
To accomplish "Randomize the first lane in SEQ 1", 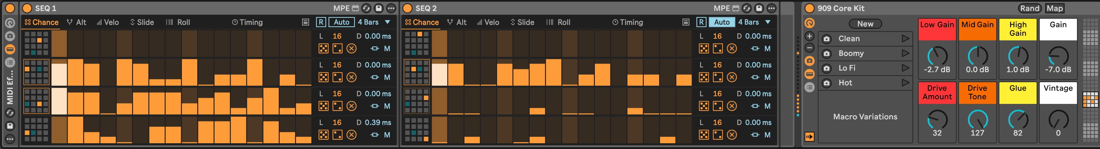I will tap(324, 49).
